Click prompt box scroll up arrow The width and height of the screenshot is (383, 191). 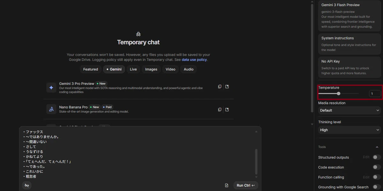tap(256, 131)
